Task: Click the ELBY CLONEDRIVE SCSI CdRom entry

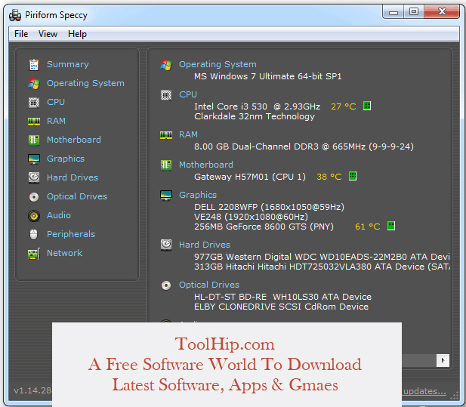Action: tap(281, 307)
